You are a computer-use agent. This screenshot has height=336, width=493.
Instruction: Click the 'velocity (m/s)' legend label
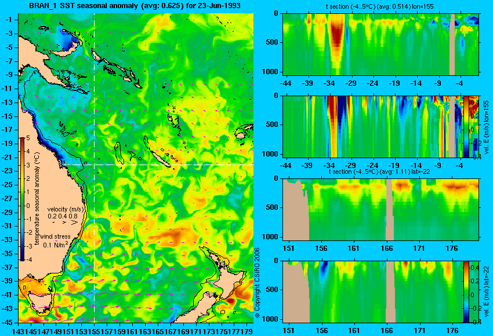point(66,209)
